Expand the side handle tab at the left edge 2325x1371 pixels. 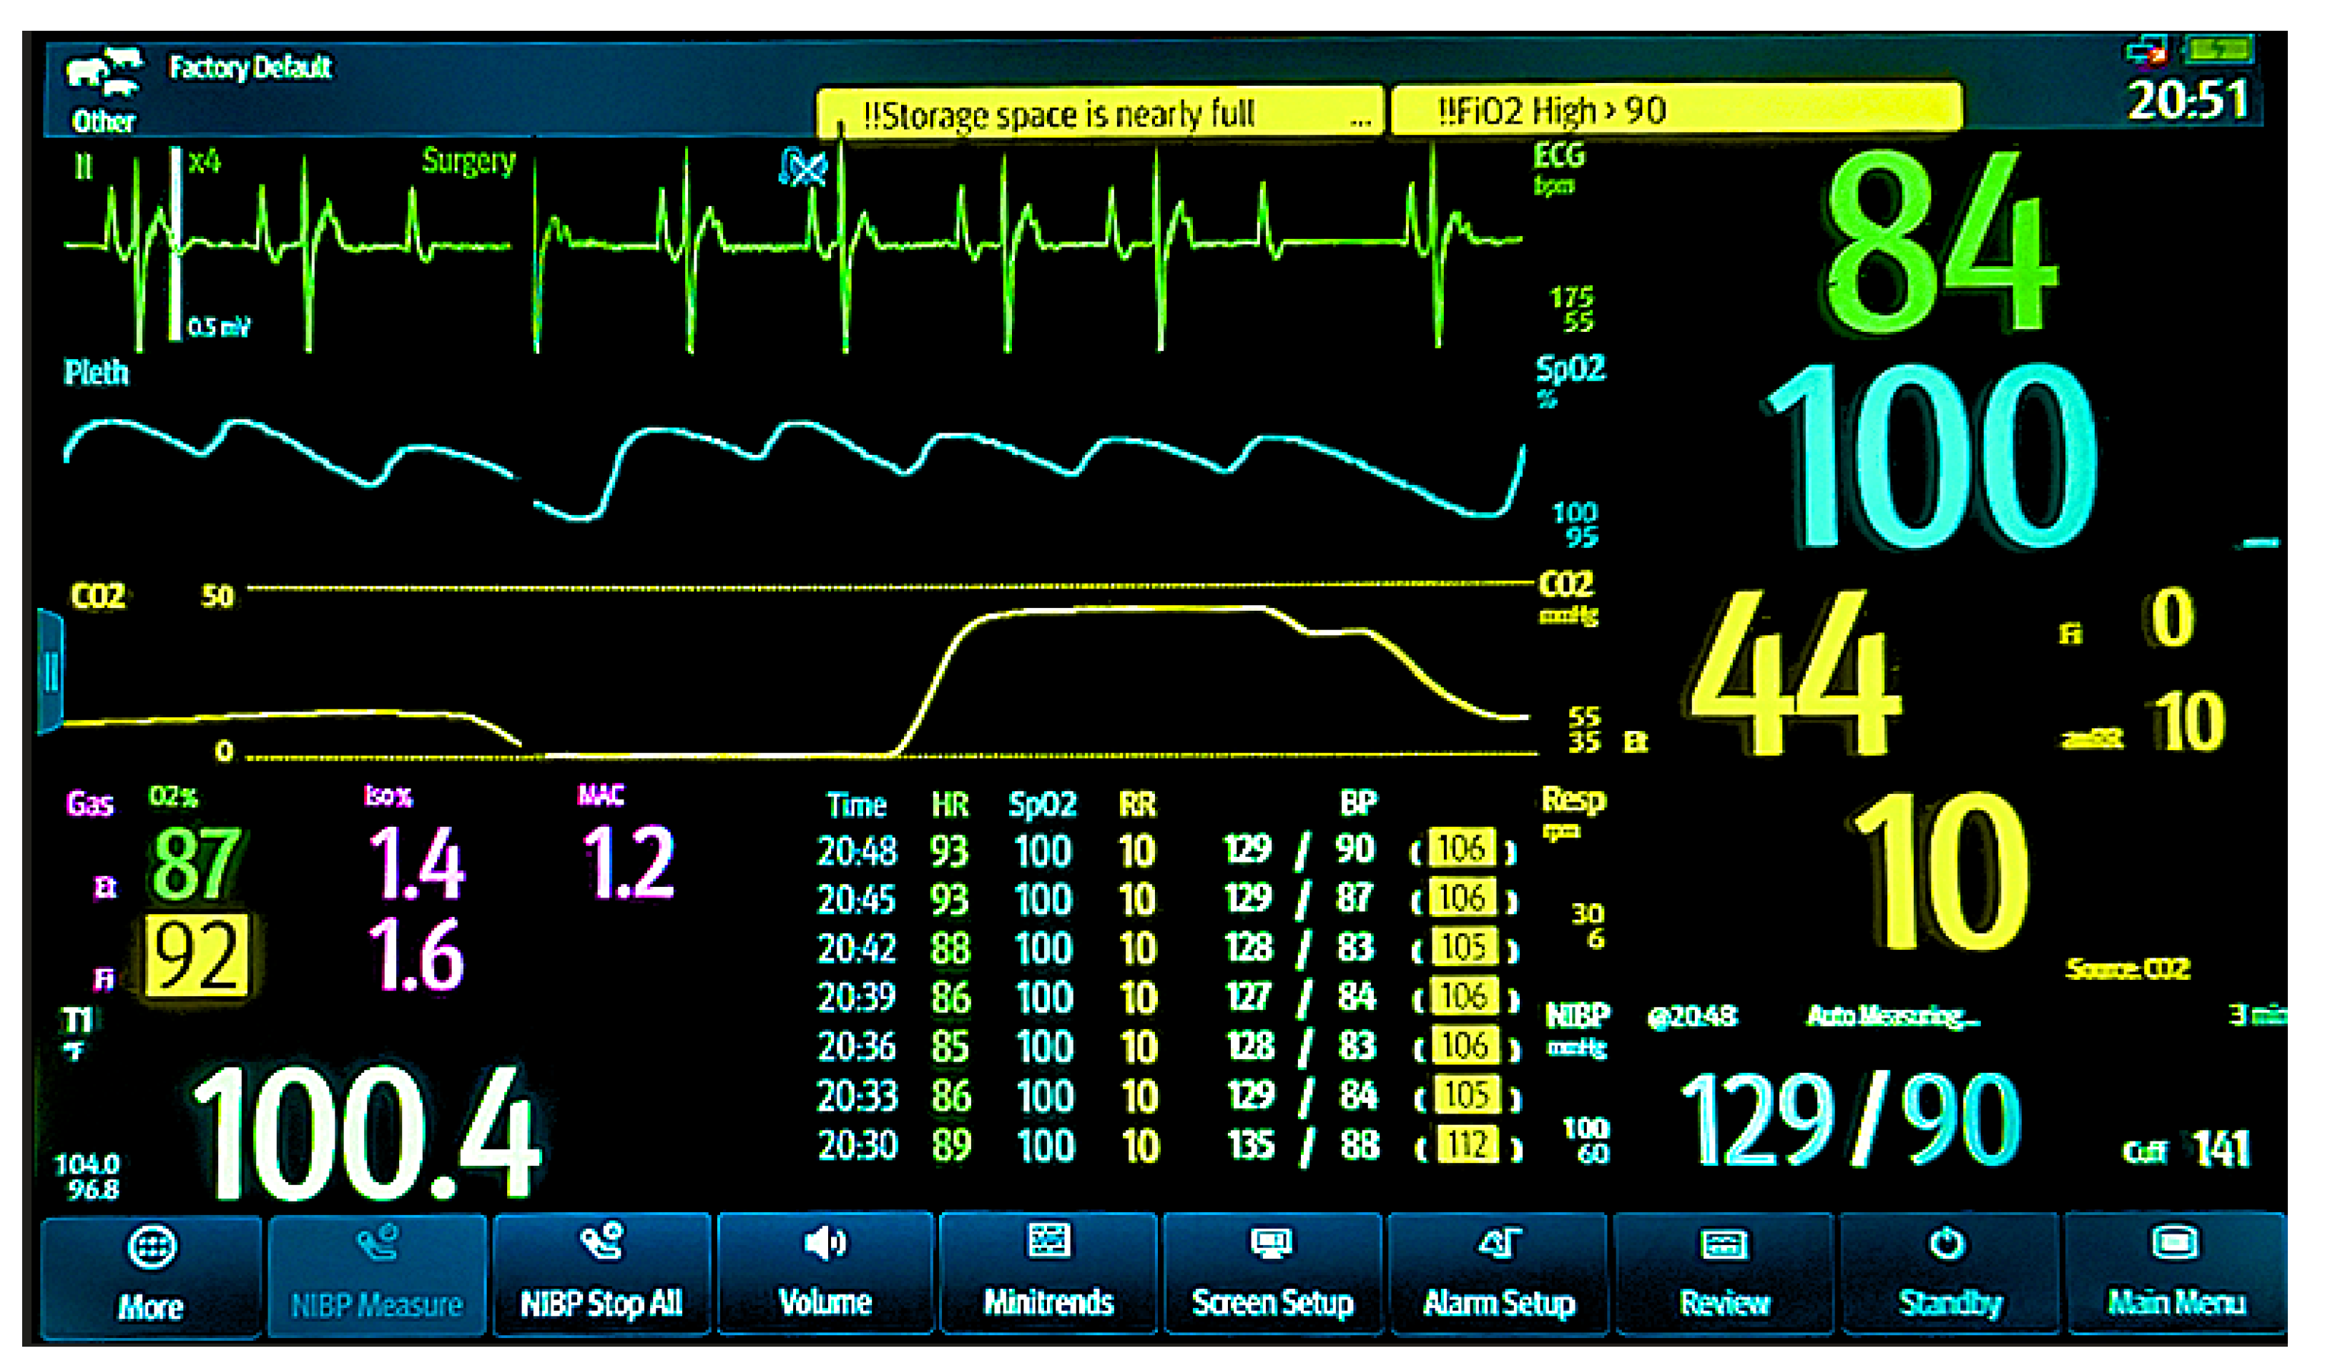click(x=50, y=671)
